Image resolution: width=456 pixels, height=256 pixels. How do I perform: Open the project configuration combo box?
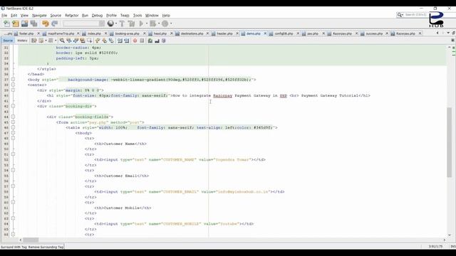83,23
